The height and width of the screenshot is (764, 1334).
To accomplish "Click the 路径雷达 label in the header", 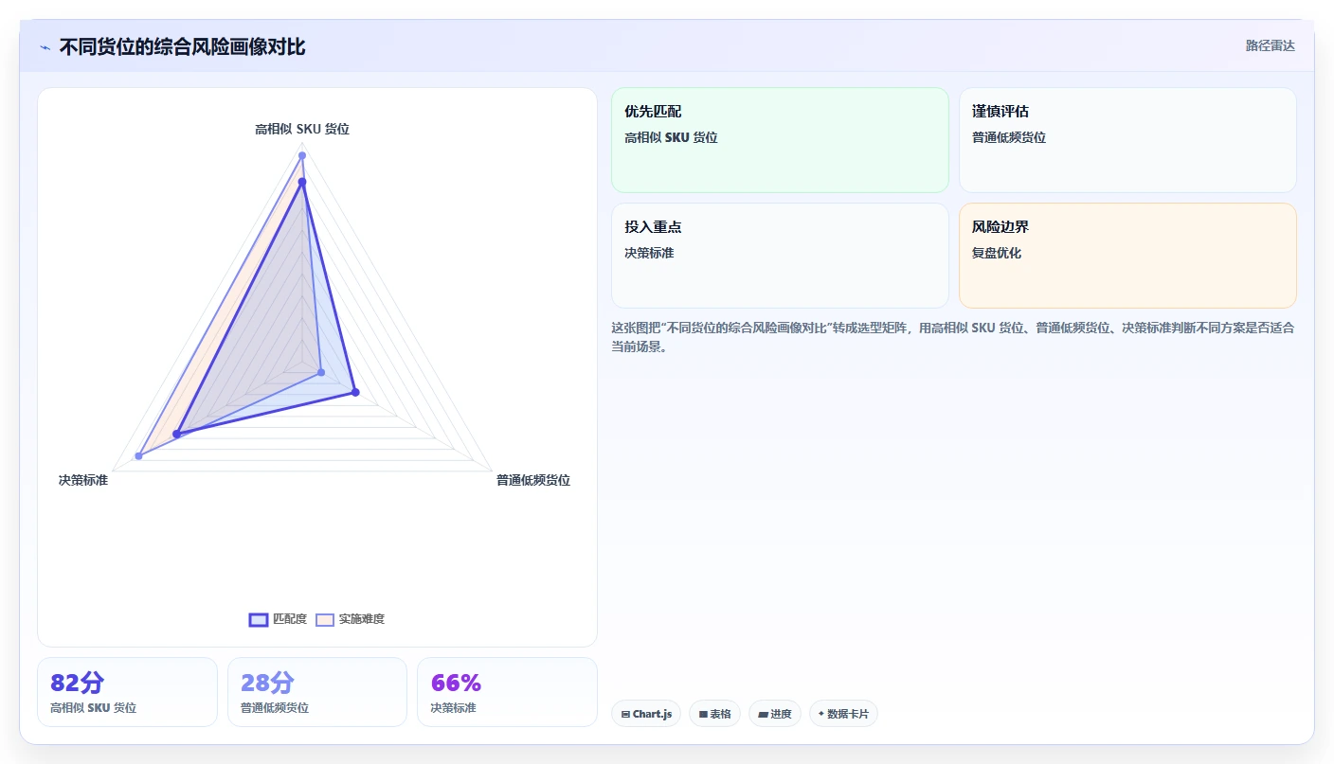I will (x=1270, y=45).
